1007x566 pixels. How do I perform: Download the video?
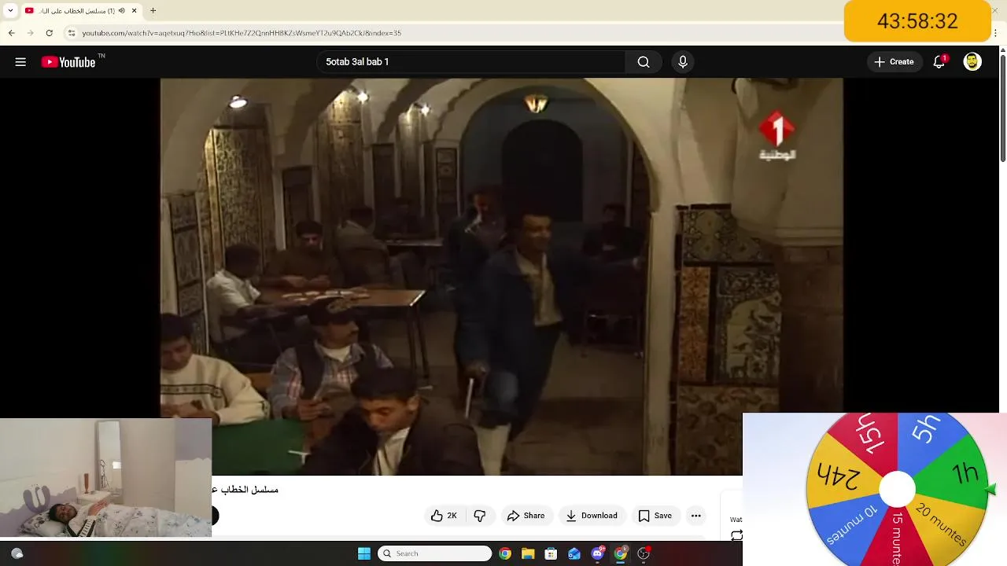[592, 516]
